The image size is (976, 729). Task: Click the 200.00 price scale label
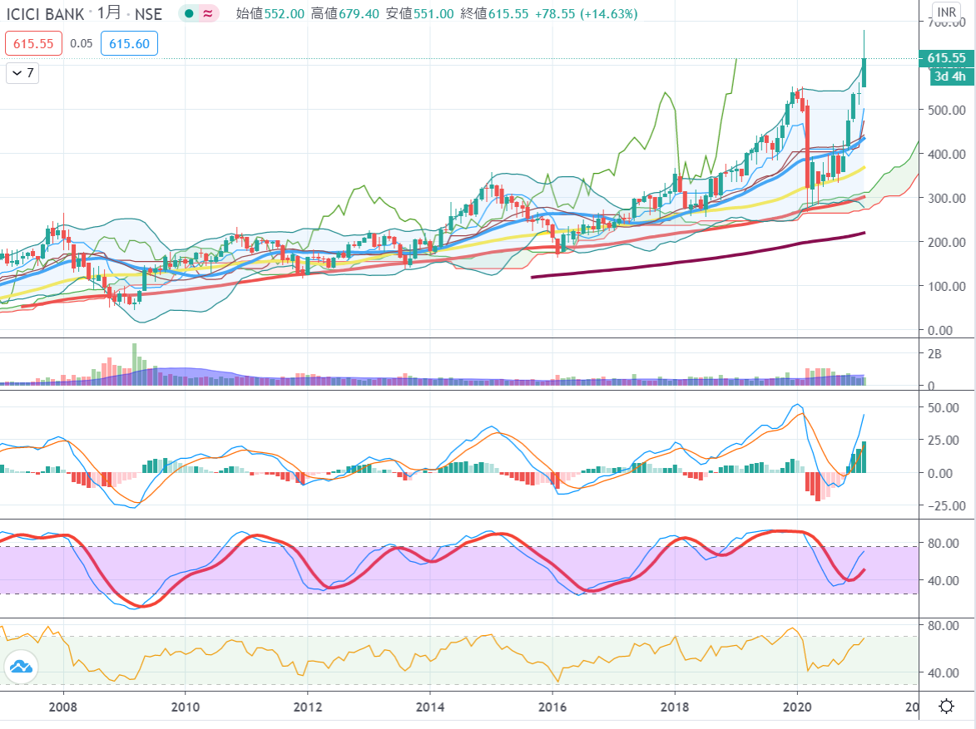[x=946, y=243]
